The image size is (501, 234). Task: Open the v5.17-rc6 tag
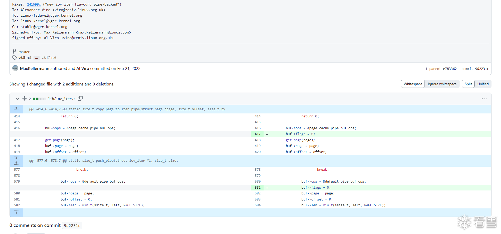pyautogui.click(x=49, y=58)
